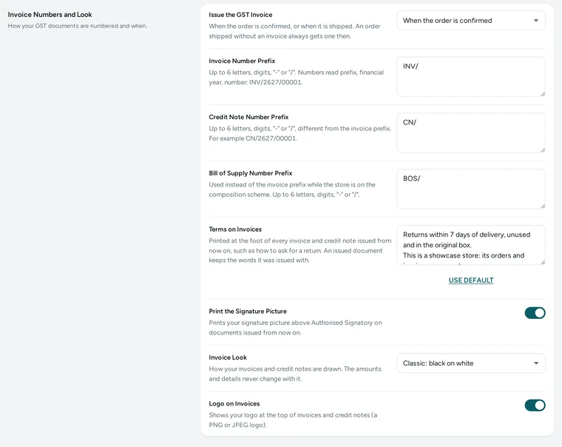
Task: Click the 'Print the Signature Picture' label
Action: pyautogui.click(x=248, y=312)
